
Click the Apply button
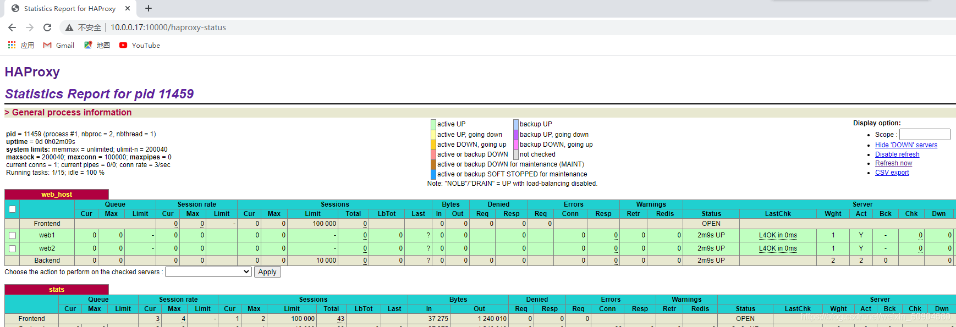click(267, 272)
